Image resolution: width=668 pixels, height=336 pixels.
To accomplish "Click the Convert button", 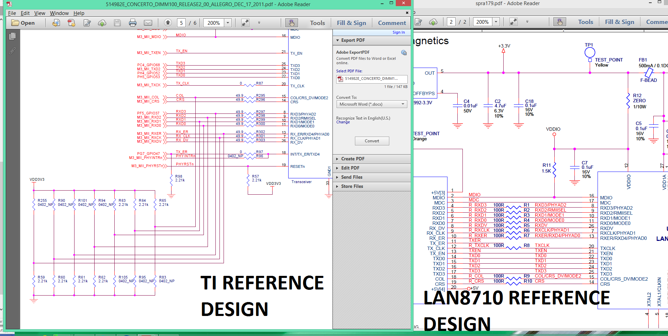I will pos(372,141).
